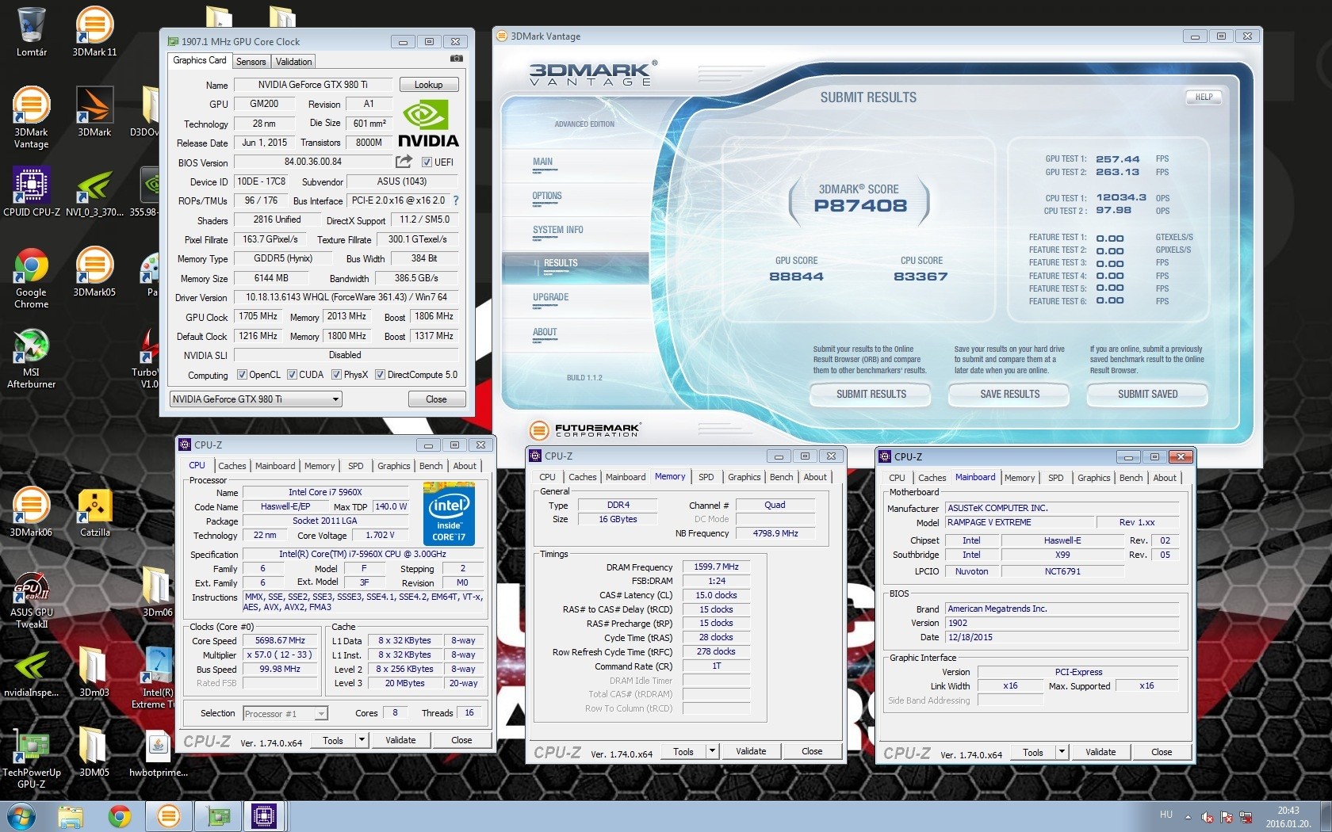Open the Catzilla desktop shortcut

tap(94, 511)
